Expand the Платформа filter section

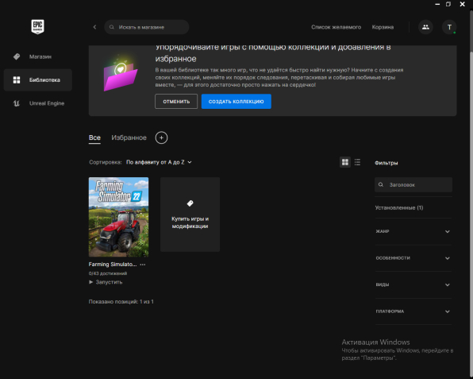coord(413,311)
